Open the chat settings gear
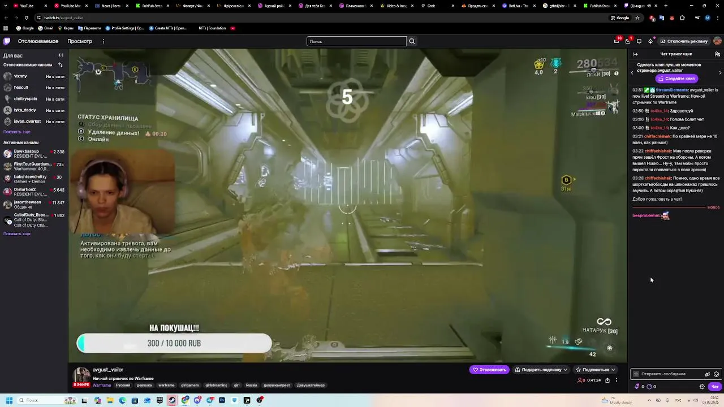Screen dimensions: 724x407 tap(702, 387)
